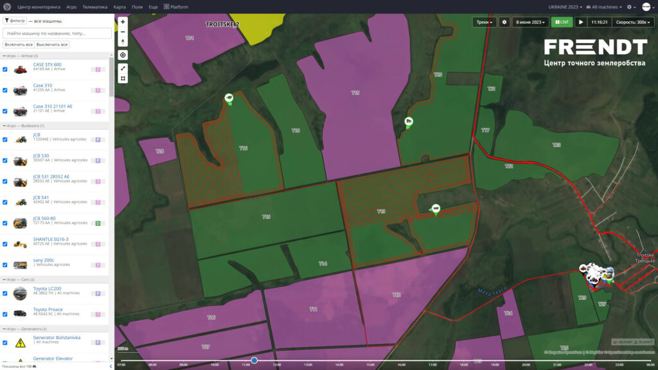Open the Треки dropdown
This screenshot has width=658, height=370.
[485, 22]
